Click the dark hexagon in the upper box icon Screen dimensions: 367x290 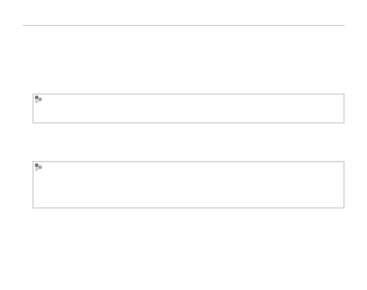(37, 97)
